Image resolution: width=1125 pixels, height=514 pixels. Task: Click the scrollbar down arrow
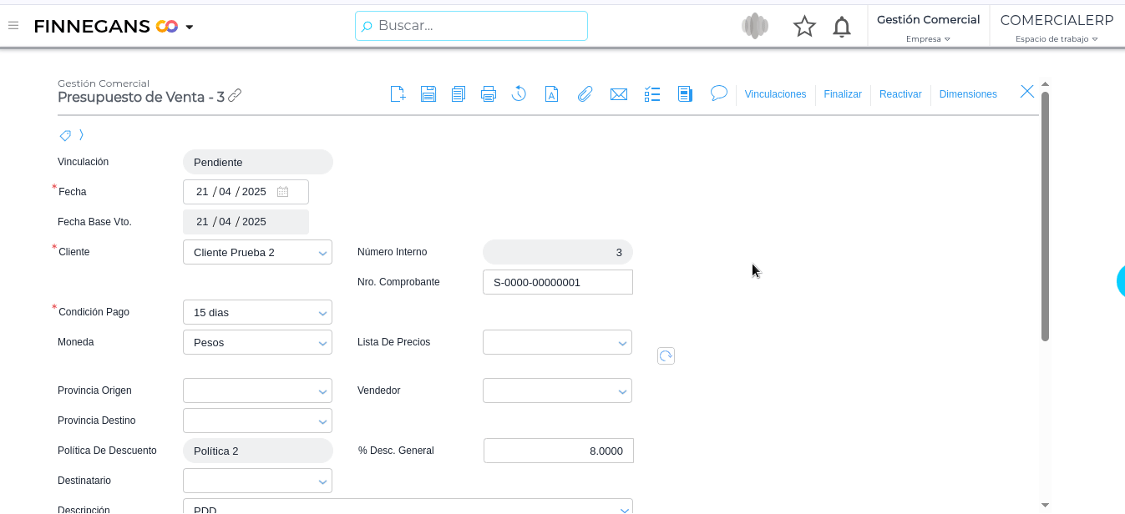click(x=1045, y=504)
